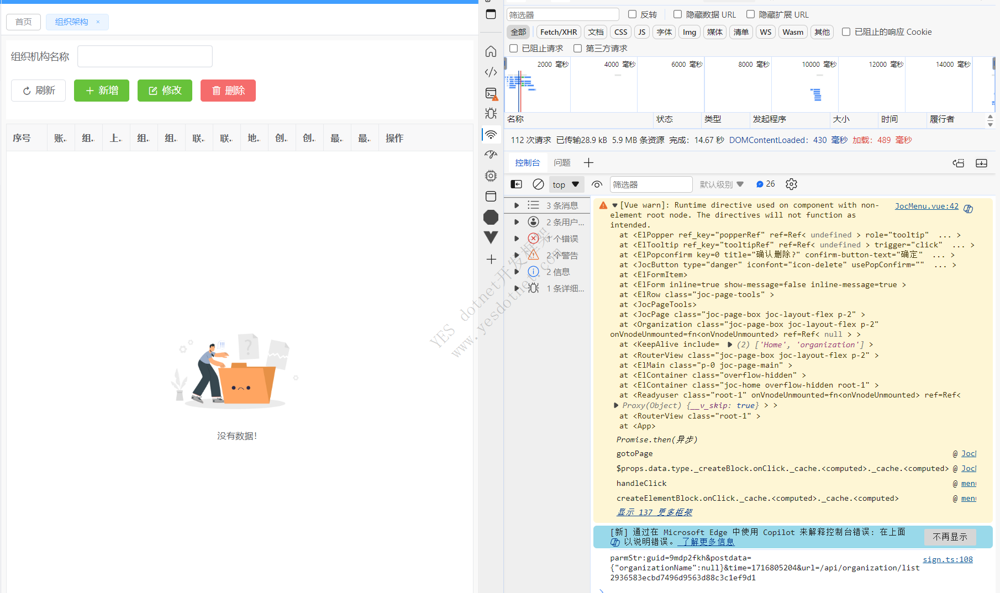The width and height of the screenshot is (1000, 593).
Task: Create a live expression with the eye icon
Action: pyautogui.click(x=597, y=184)
